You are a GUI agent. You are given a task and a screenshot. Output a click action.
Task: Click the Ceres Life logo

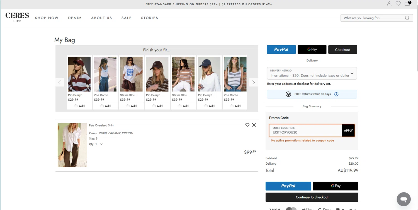tap(17, 17)
